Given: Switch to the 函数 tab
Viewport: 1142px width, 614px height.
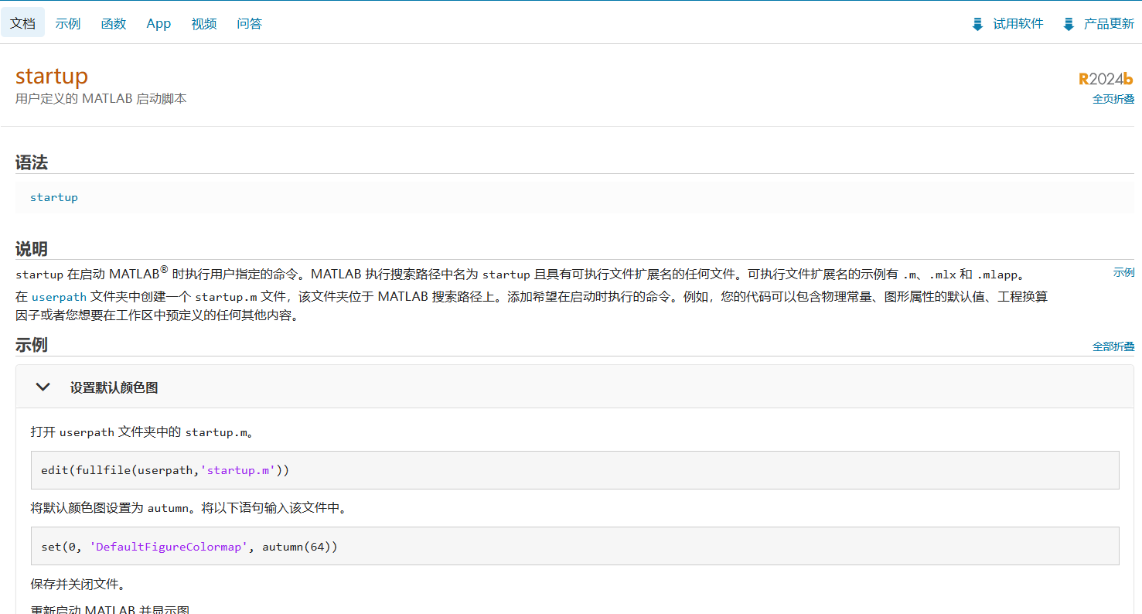Looking at the screenshot, I should pyautogui.click(x=114, y=23).
